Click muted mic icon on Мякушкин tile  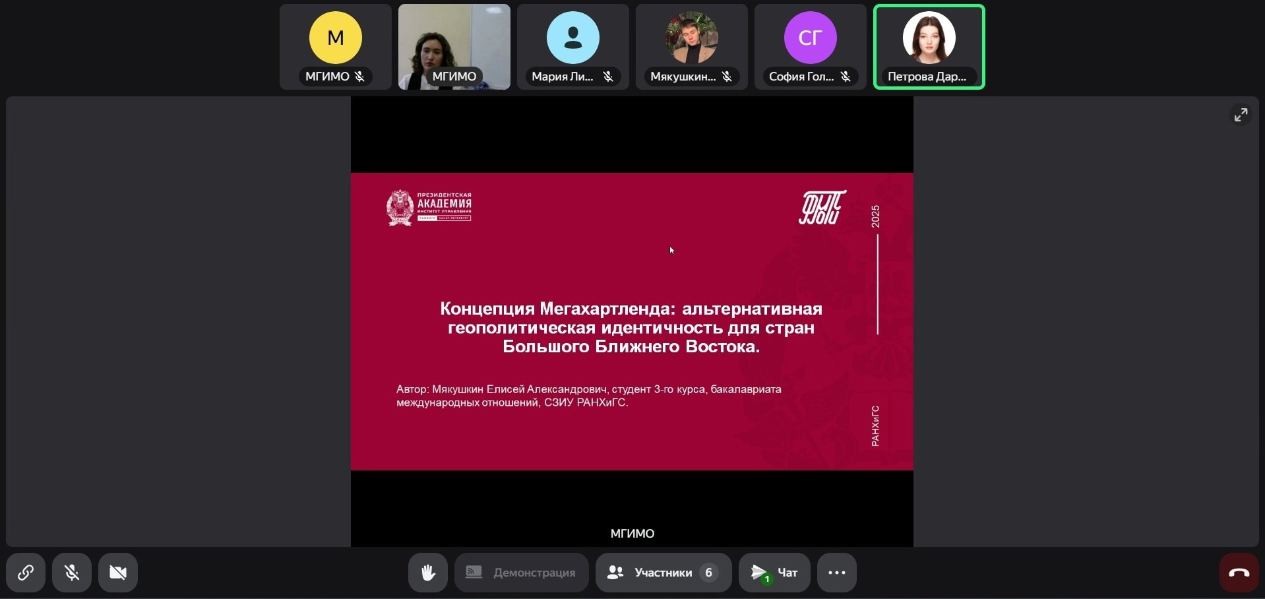[x=727, y=77]
